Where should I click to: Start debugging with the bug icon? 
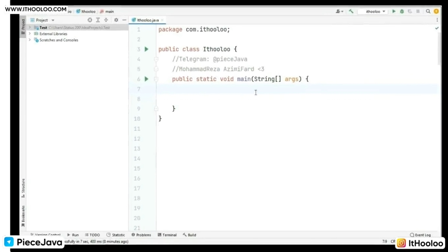(x=402, y=12)
